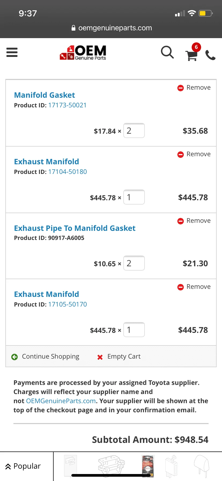Open Exhaust Pipe To Manifold Gasket link

pos(75,228)
